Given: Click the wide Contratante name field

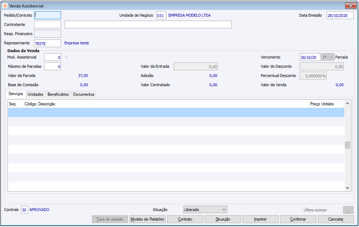Looking at the screenshot, I should pyautogui.click(x=148, y=25).
